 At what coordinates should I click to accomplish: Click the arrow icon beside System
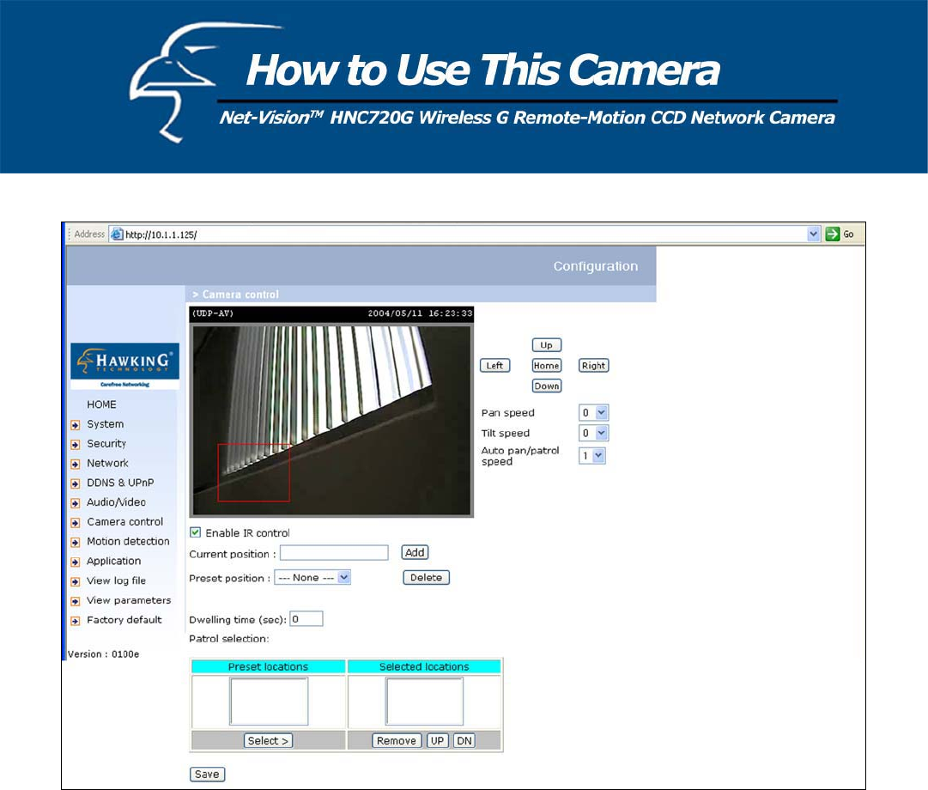click(76, 425)
